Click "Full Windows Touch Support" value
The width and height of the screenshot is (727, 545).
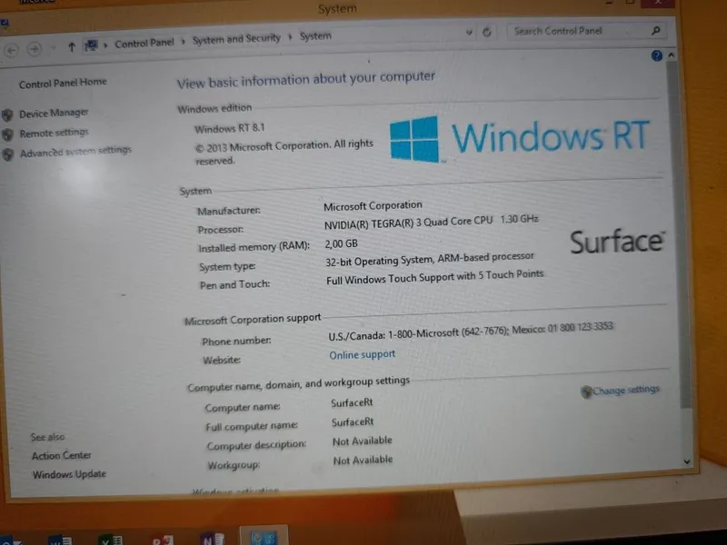(435, 278)
